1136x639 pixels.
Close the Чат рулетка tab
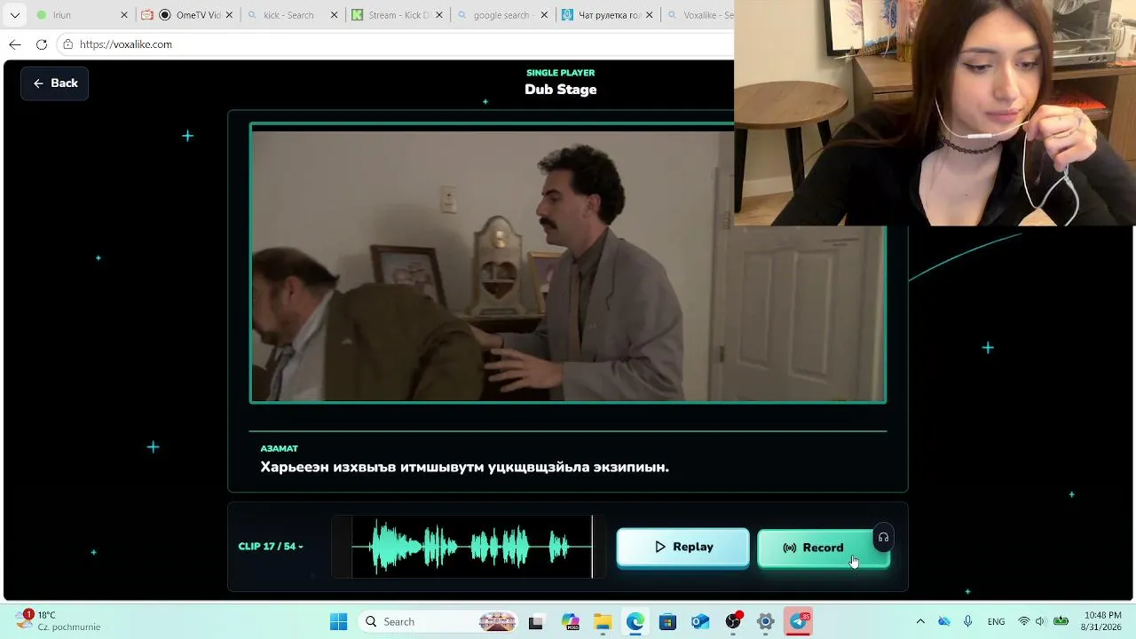point(650,15)
